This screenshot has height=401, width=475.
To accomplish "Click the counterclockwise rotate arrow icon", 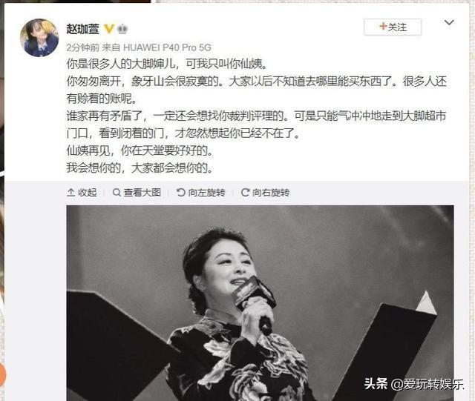I will (x=181, y=193).
